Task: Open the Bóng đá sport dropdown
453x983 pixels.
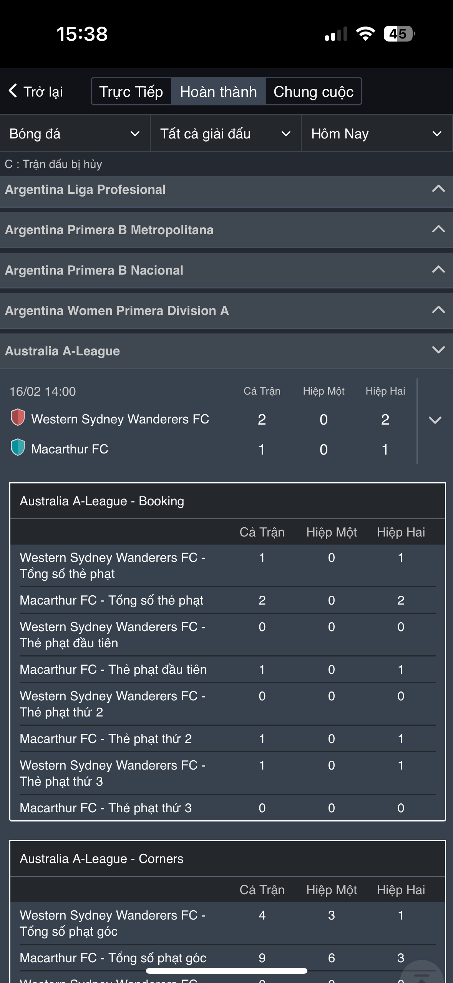Action: [75, 134]
